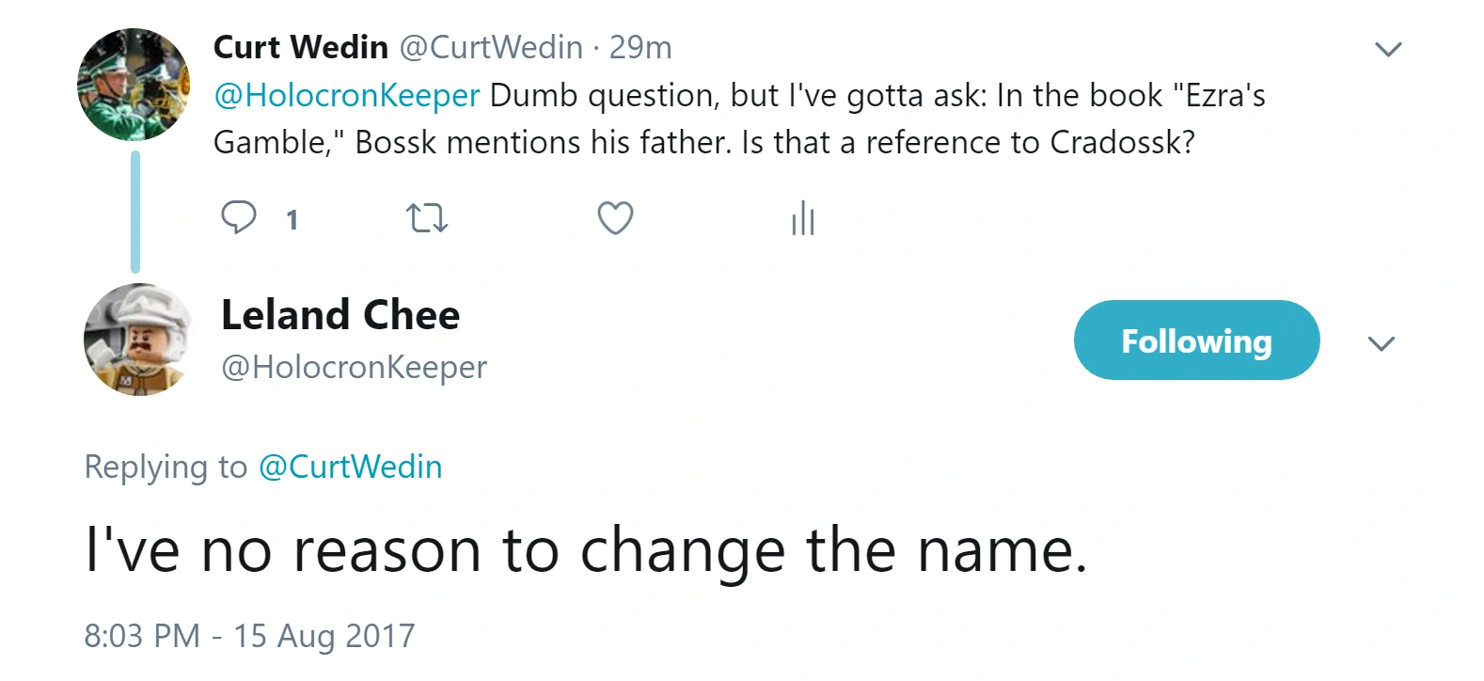Click Curt's tweet text about Ezra's Gamble

703,142
